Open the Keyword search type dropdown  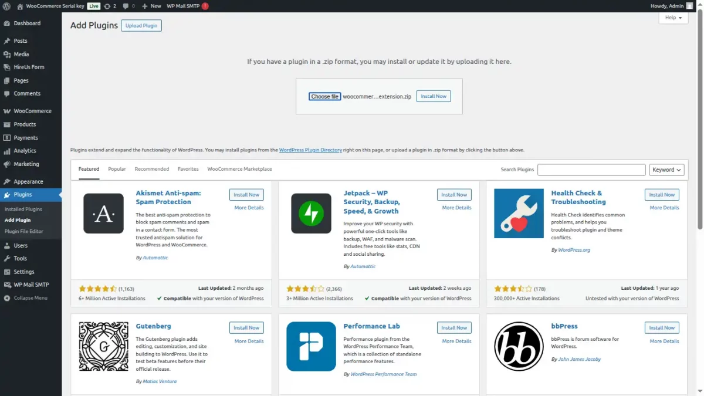667,170
